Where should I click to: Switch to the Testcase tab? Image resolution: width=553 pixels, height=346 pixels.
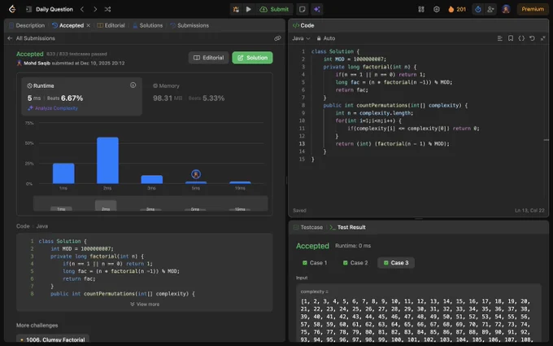click(308, 227)
